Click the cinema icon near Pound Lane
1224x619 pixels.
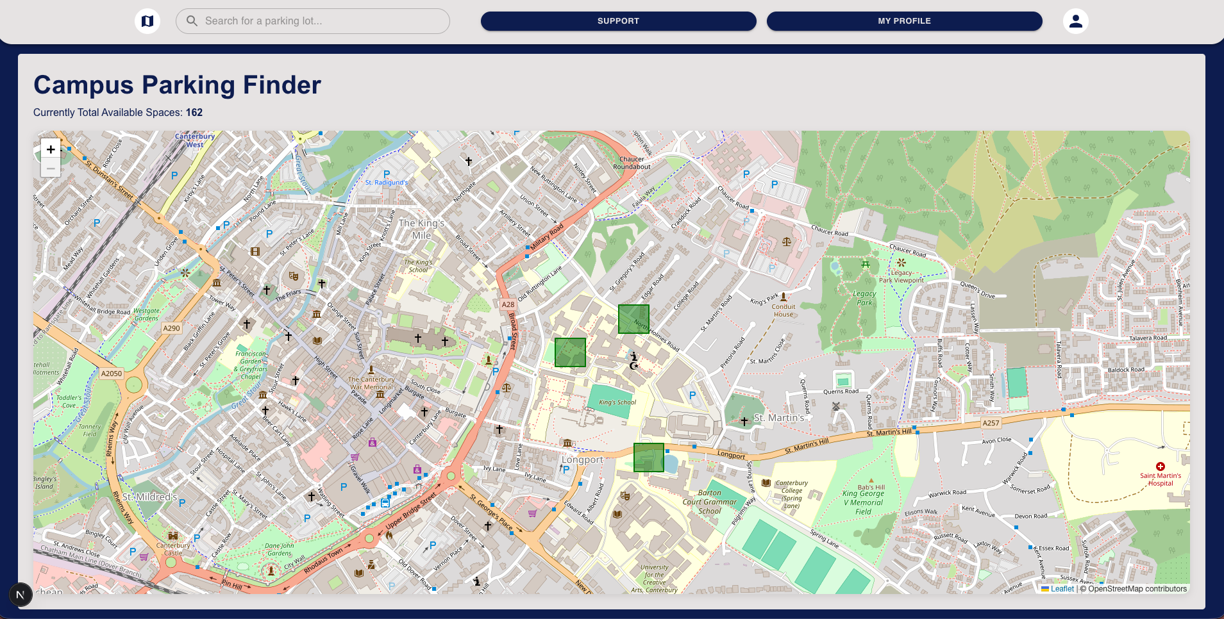[255, 252]
